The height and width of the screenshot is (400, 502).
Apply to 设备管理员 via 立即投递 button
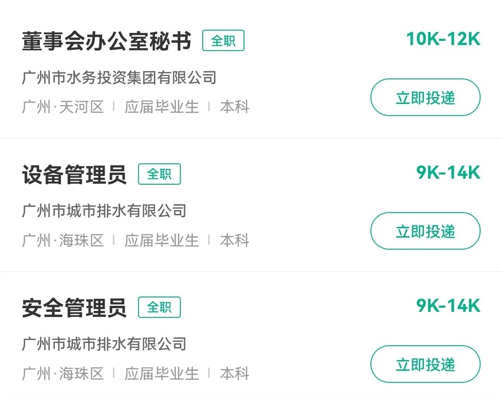[x=425, y=231]
